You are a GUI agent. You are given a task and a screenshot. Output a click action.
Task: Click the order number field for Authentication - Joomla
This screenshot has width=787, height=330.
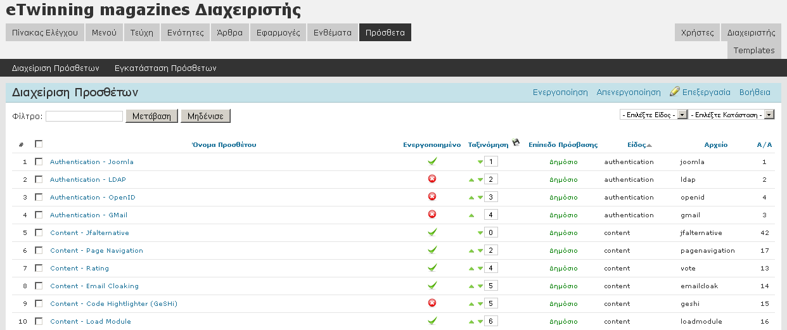pyautogui.click(x=492, y=162)
